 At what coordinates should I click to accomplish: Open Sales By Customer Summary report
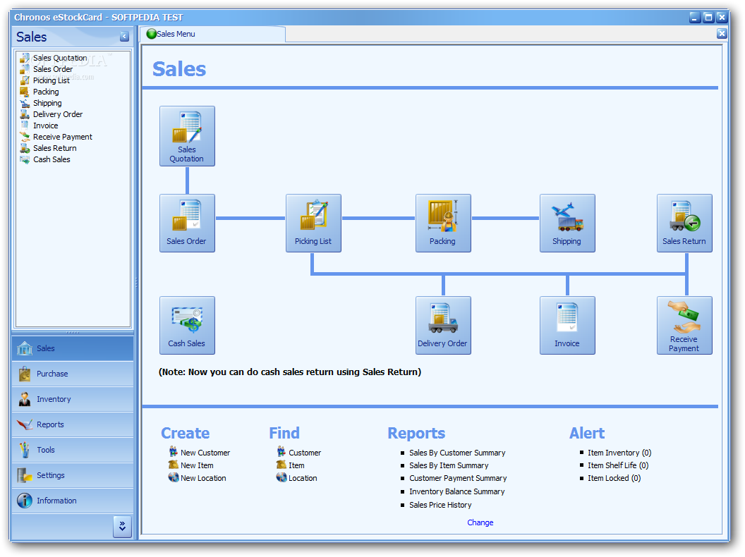click(458, 453)
